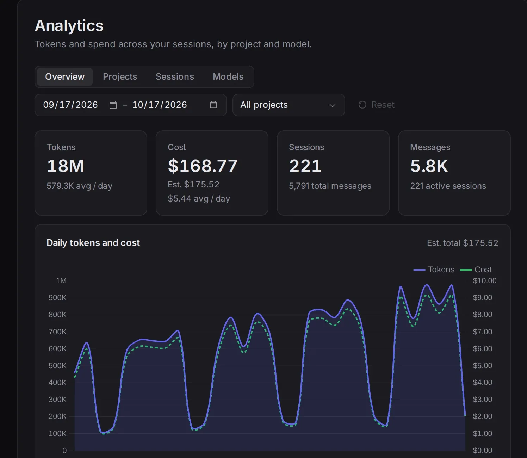Click the chevron in All projects selector
Viewport: 527px width, 458px height.
[x=332, y=105]
